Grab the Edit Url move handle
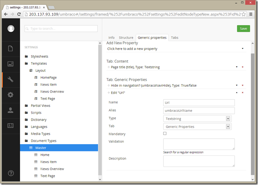The height and width of the screenshot is (185, 258). tap(109, 93)
